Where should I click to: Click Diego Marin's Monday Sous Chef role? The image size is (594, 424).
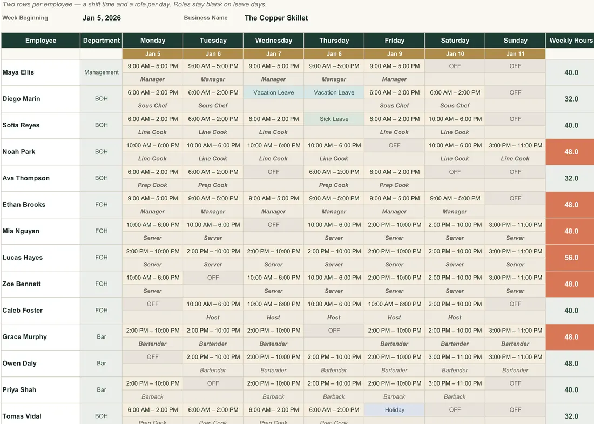coord(153,106)
